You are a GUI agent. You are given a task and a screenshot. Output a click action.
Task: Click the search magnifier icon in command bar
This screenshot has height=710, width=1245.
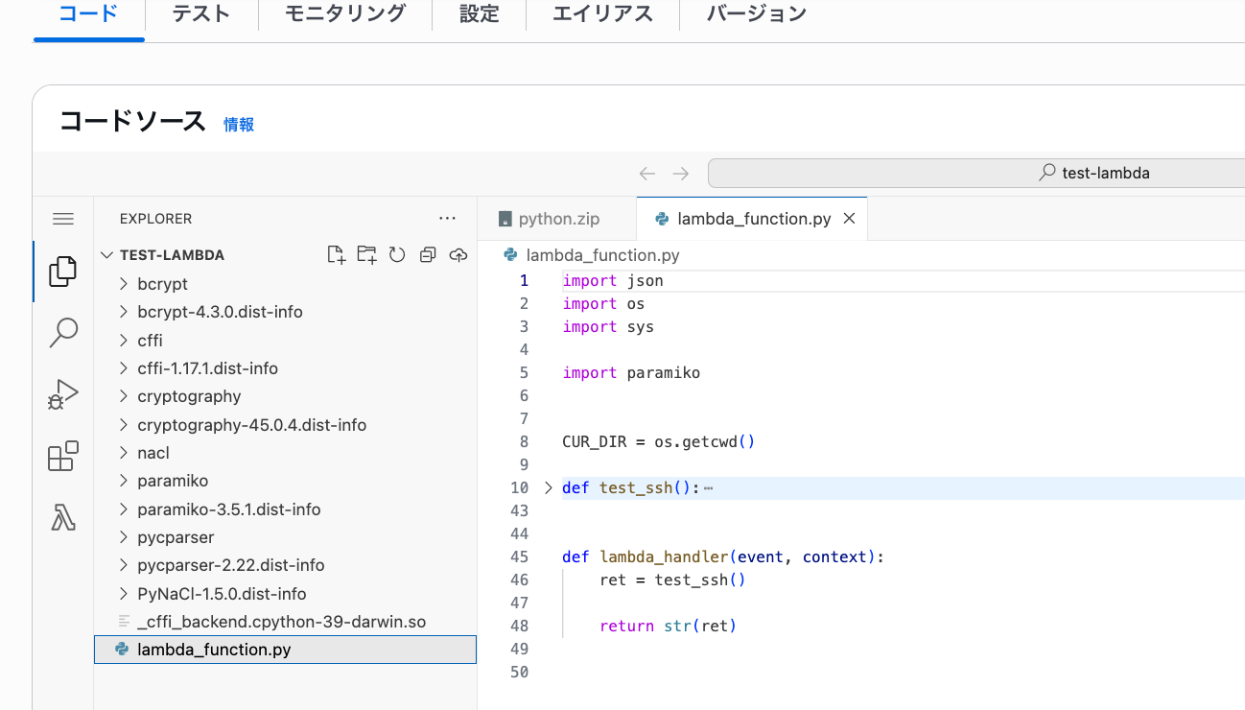point(1048,173)
